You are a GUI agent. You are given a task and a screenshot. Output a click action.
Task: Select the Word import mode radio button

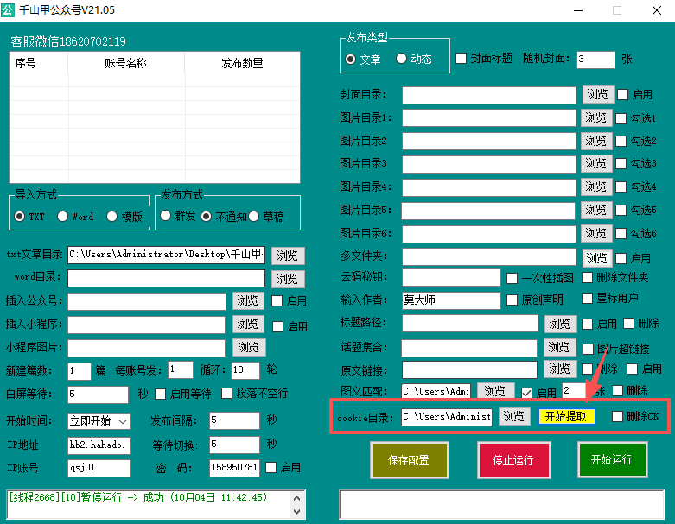tap(63, 217)
